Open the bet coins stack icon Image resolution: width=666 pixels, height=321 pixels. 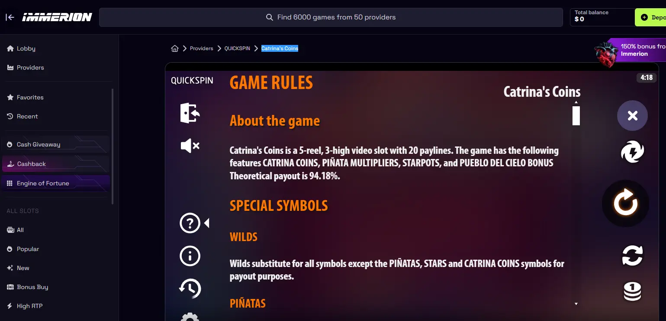pos(632,291)
